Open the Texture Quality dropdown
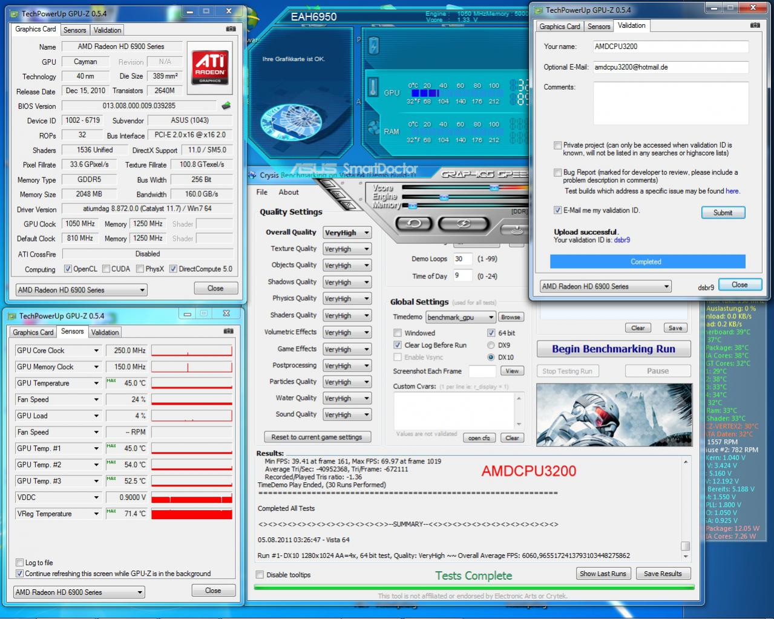This screenshot has height=619, width=774. (x=347, y=249)
